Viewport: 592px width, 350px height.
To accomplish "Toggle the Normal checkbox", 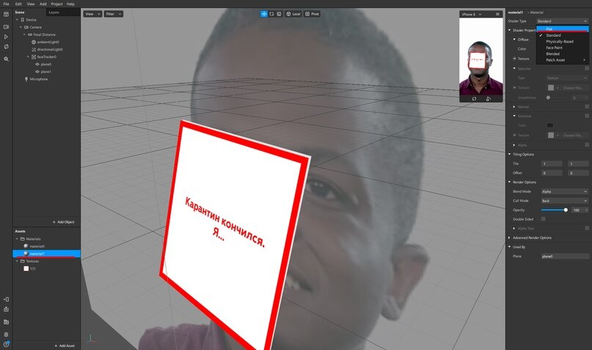I will coord(587,107).
